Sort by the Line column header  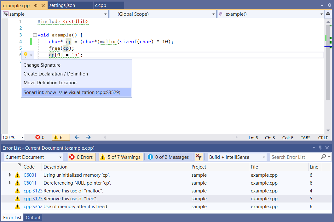(315, 167)
